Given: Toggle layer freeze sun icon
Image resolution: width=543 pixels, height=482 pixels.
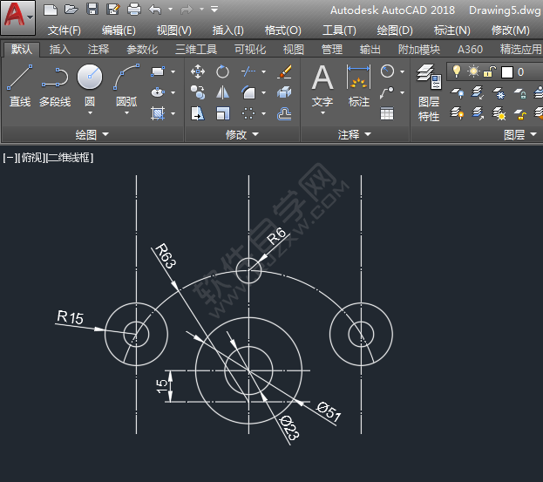Looking at the screenshot, I should [x=473, y=71].
